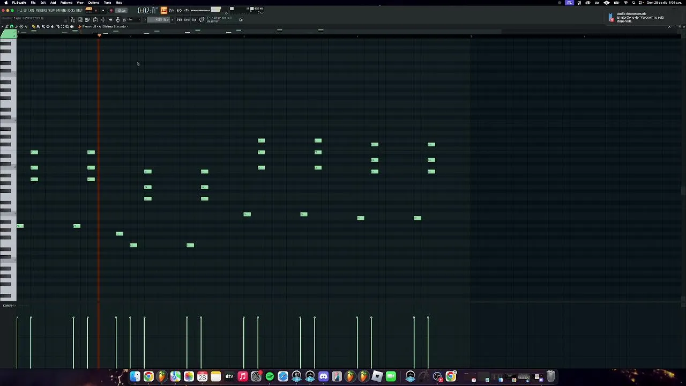Open the Mixer view from the toolbar
This screenshot has height=386, width=686.
coord(102,20)
